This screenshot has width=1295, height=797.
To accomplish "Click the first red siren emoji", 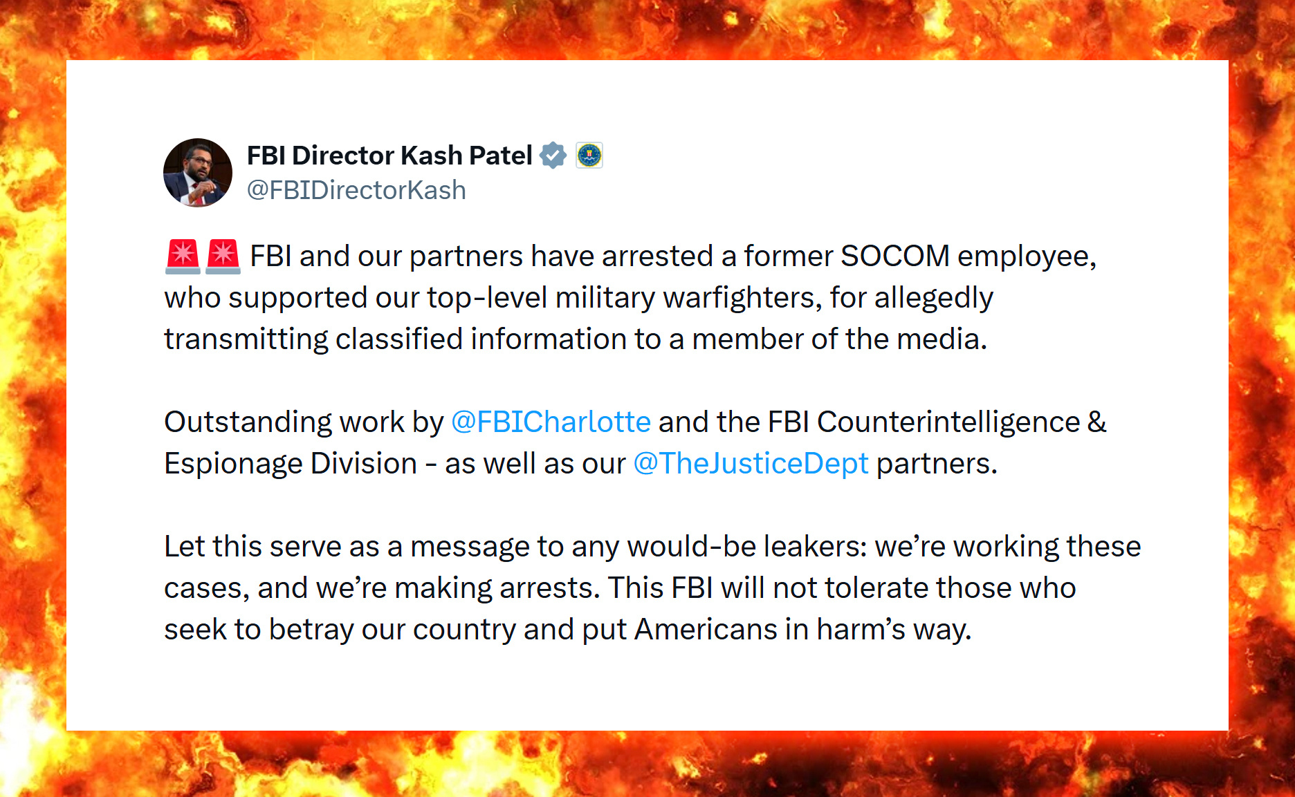I will (183, 256).
